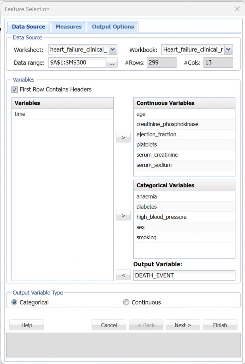Open the data range selector ellipsis button

click(x=112, y=63)
